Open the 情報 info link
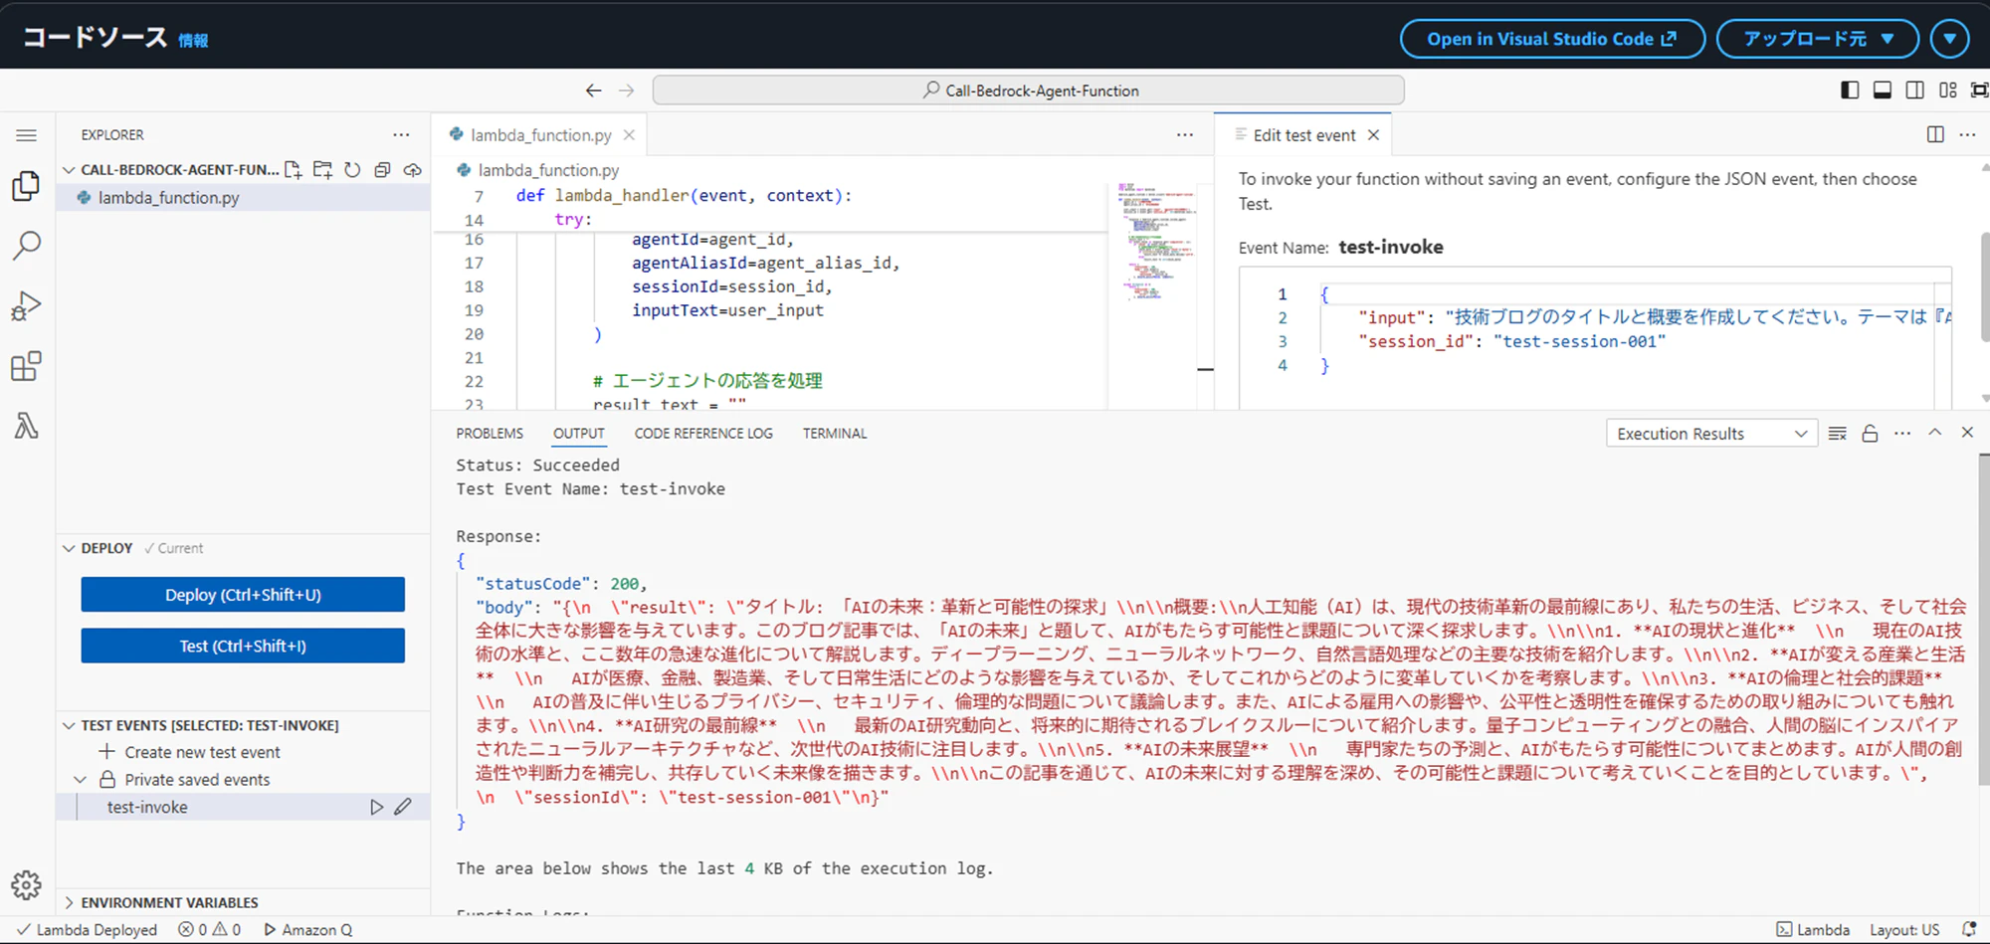 pos(193,41)
